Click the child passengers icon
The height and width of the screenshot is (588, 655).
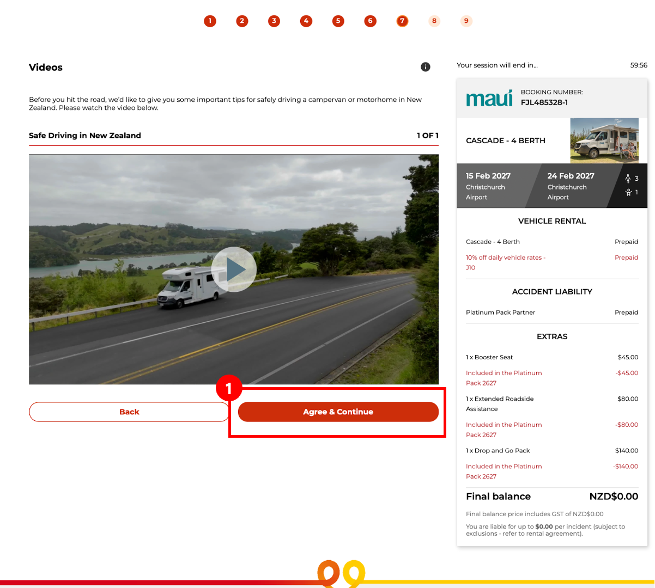click(628, 192)
